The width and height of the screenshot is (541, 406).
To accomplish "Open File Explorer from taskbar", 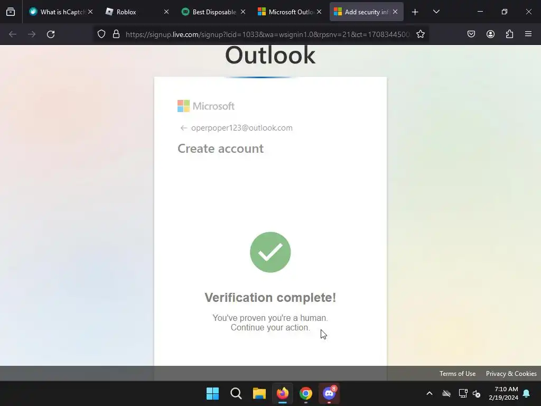I will pyautogui.click(x=259, y=393).
